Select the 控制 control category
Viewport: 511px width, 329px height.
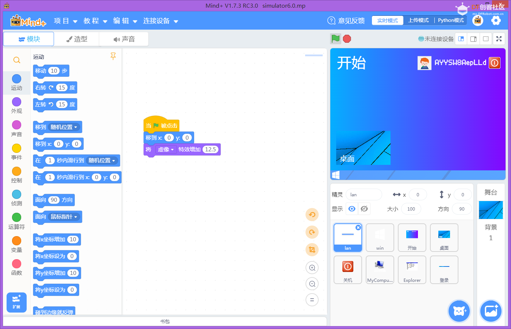coord(16,175)
